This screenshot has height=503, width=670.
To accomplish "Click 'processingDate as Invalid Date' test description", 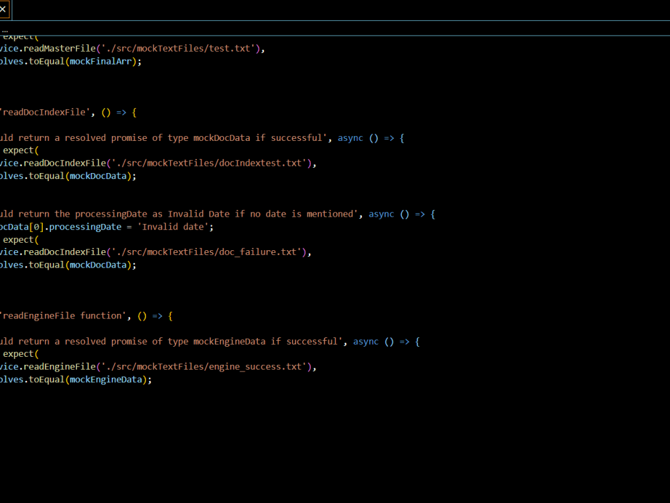I will point(152,214).
